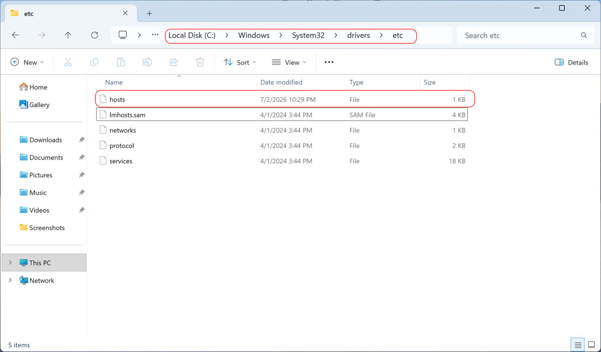Unpin Pictures using its pin icon
Screen dimensions: 601x352
(82, 175)
